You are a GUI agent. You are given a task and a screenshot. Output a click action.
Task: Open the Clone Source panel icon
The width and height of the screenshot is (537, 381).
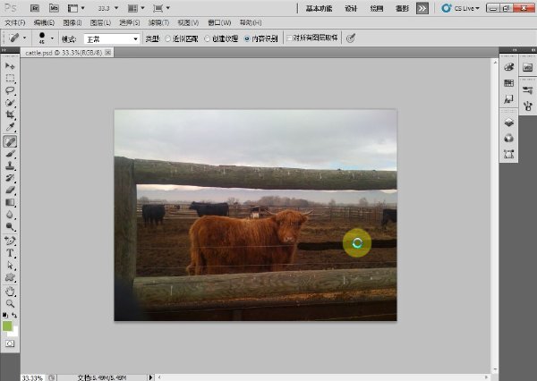(528, 106)
